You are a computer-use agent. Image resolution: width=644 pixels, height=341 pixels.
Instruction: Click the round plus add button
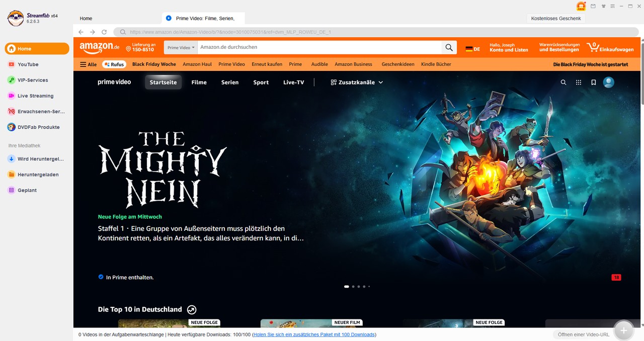[623, 330]
